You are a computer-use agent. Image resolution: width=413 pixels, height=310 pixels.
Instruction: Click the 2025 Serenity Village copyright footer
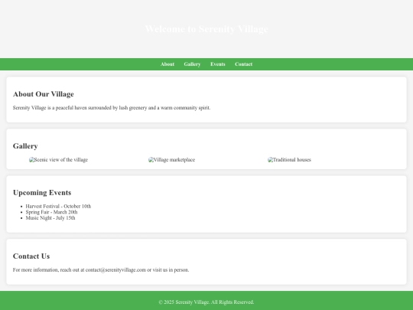(x=206, y=302)
